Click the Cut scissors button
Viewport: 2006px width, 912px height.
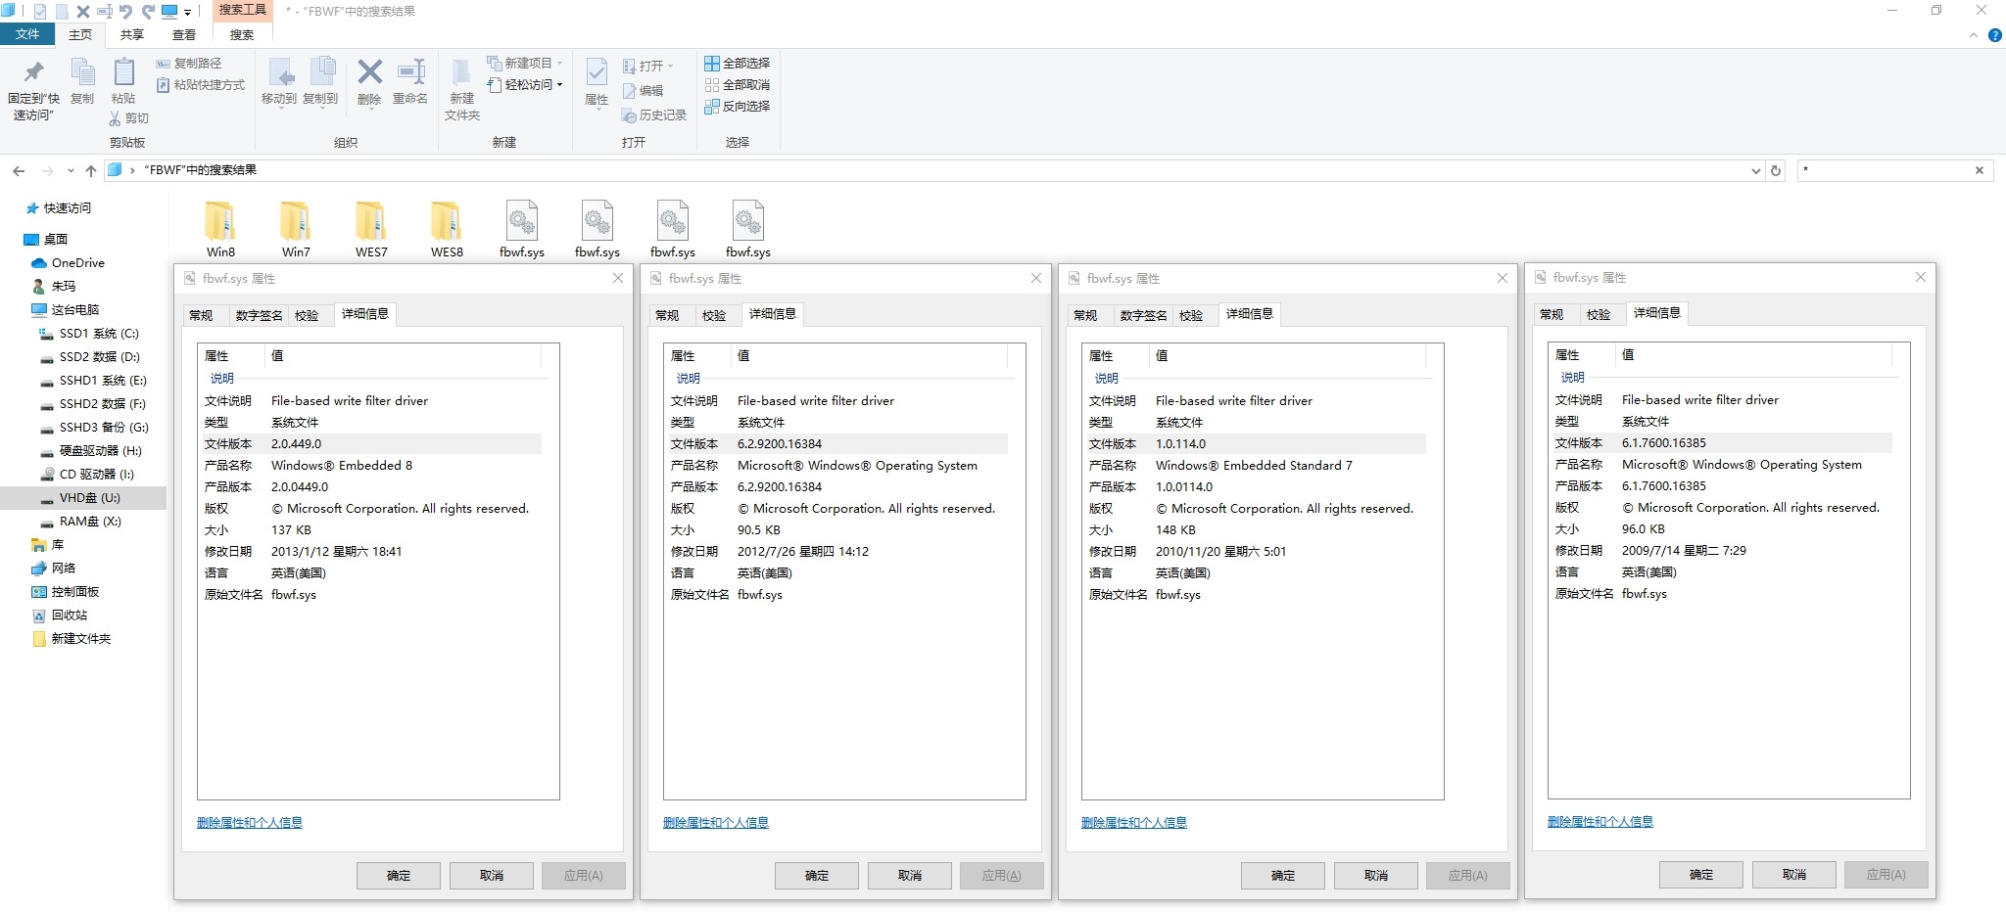point(128,118)
